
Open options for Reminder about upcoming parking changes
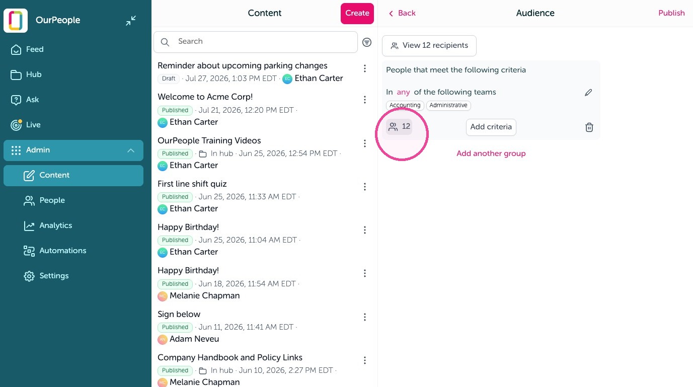[x=365, y=68]
